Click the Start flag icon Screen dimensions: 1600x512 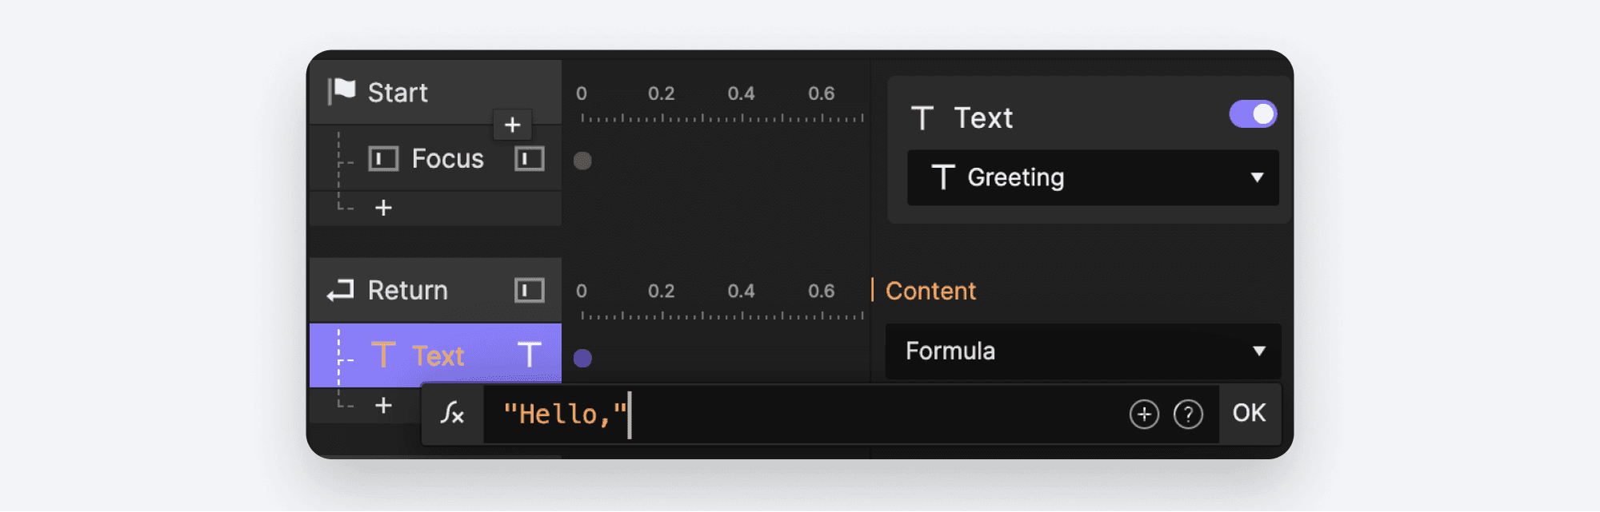[342, 91]
